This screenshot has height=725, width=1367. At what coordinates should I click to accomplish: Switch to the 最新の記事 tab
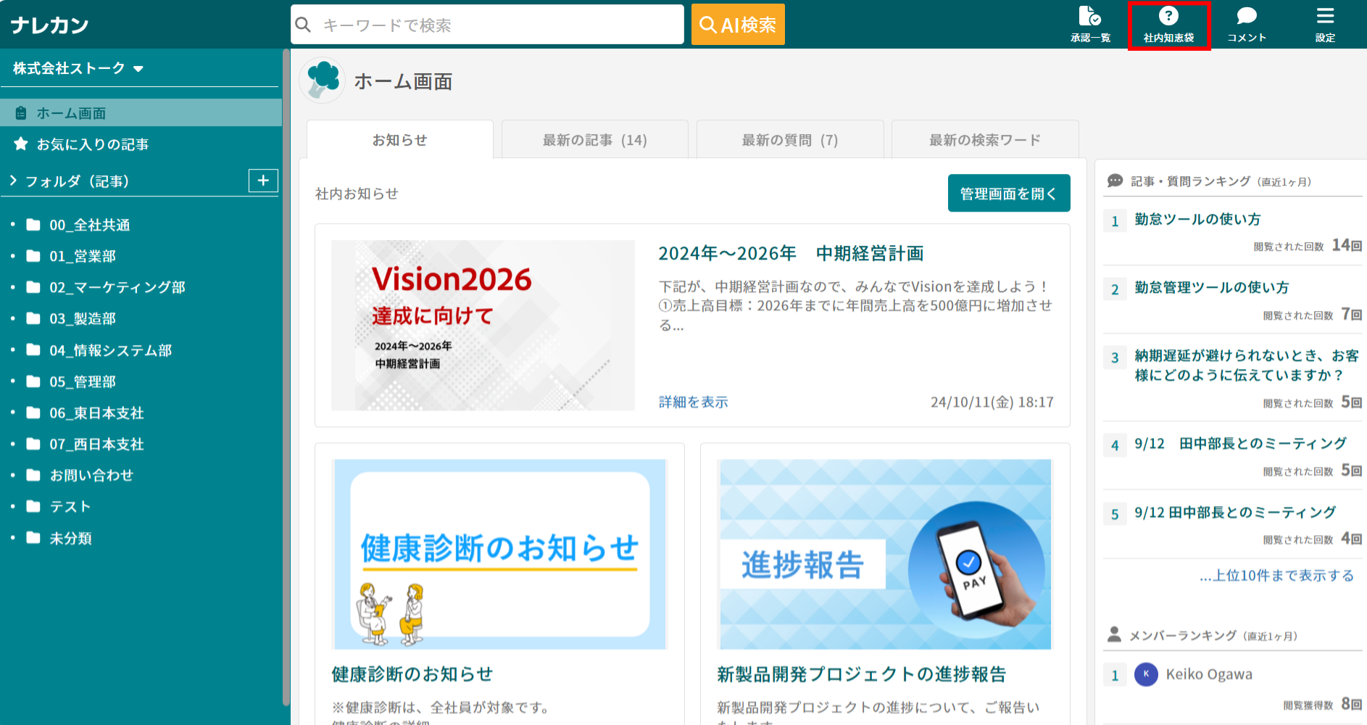coord(594,139)
